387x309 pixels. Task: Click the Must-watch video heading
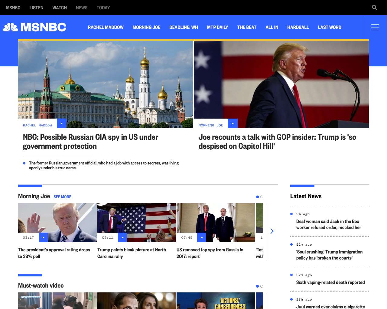[x=41, y=285]
